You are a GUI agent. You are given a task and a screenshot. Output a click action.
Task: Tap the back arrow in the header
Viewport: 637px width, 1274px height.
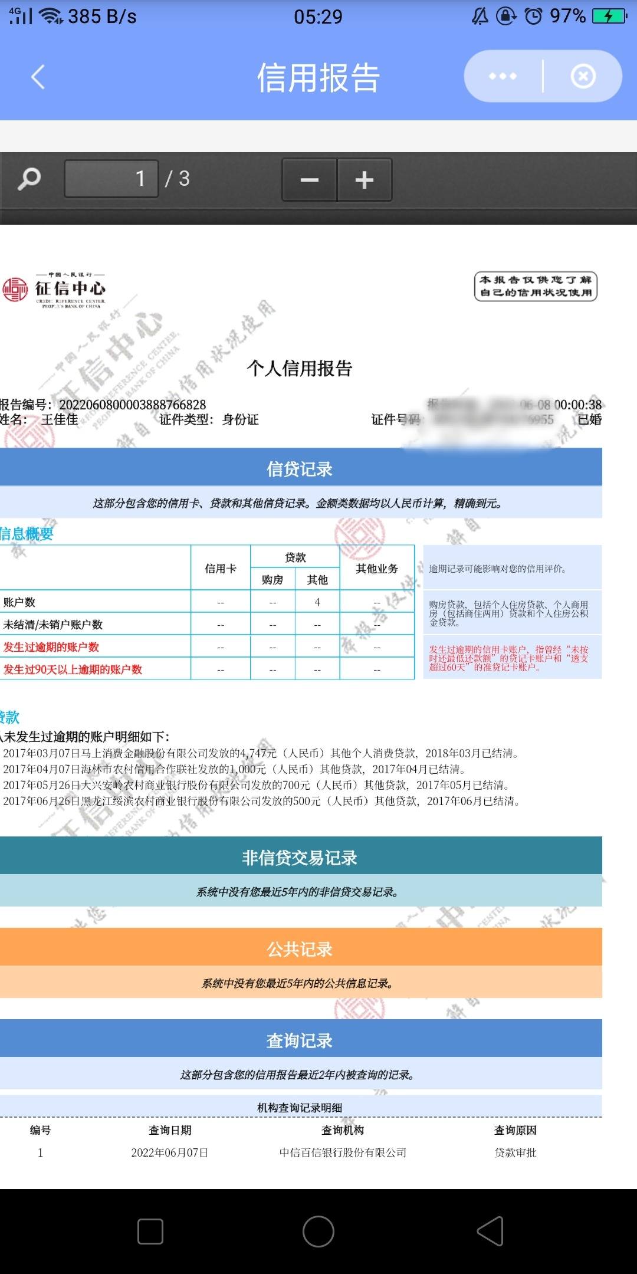coord(38,77)
